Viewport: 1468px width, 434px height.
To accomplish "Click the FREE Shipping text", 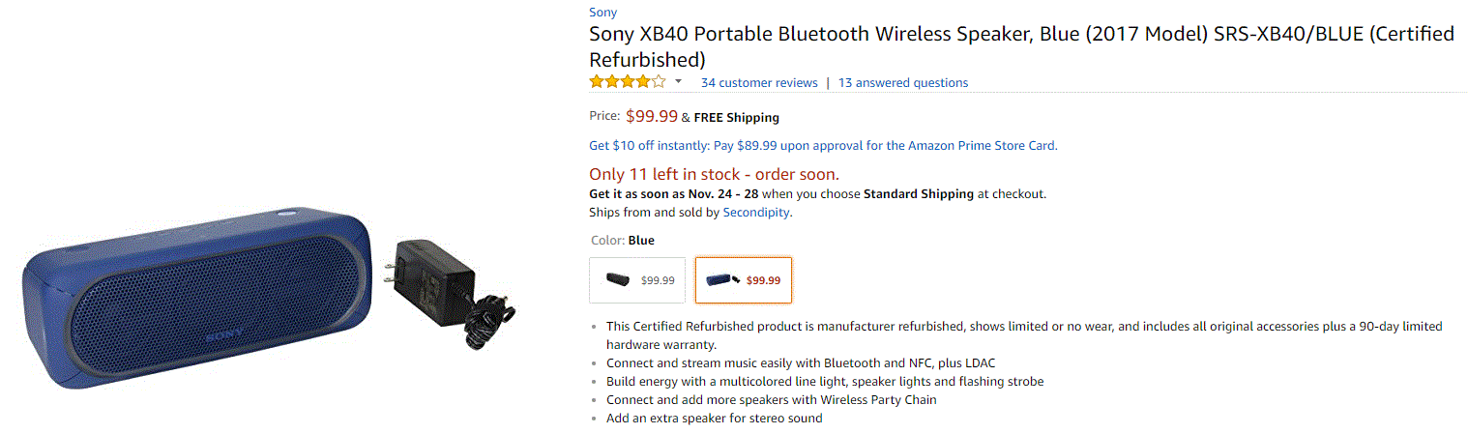I will tap(736, 118).
